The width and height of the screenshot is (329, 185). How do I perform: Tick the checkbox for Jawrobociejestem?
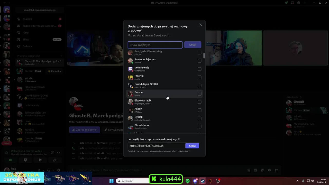199,61
